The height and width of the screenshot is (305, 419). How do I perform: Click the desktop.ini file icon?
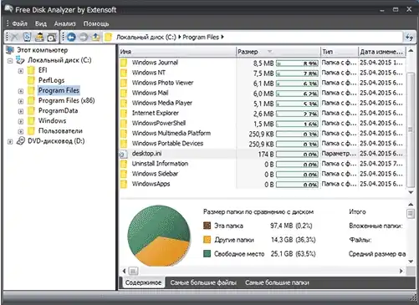coord(124,154)
